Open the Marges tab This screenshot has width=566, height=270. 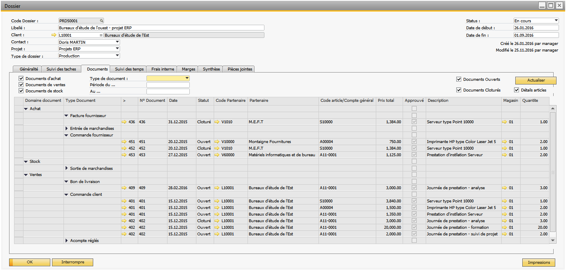[189, 69]
